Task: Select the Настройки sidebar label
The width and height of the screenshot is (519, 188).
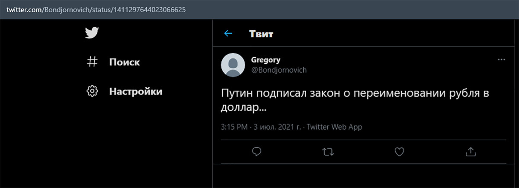Action: 136,91
